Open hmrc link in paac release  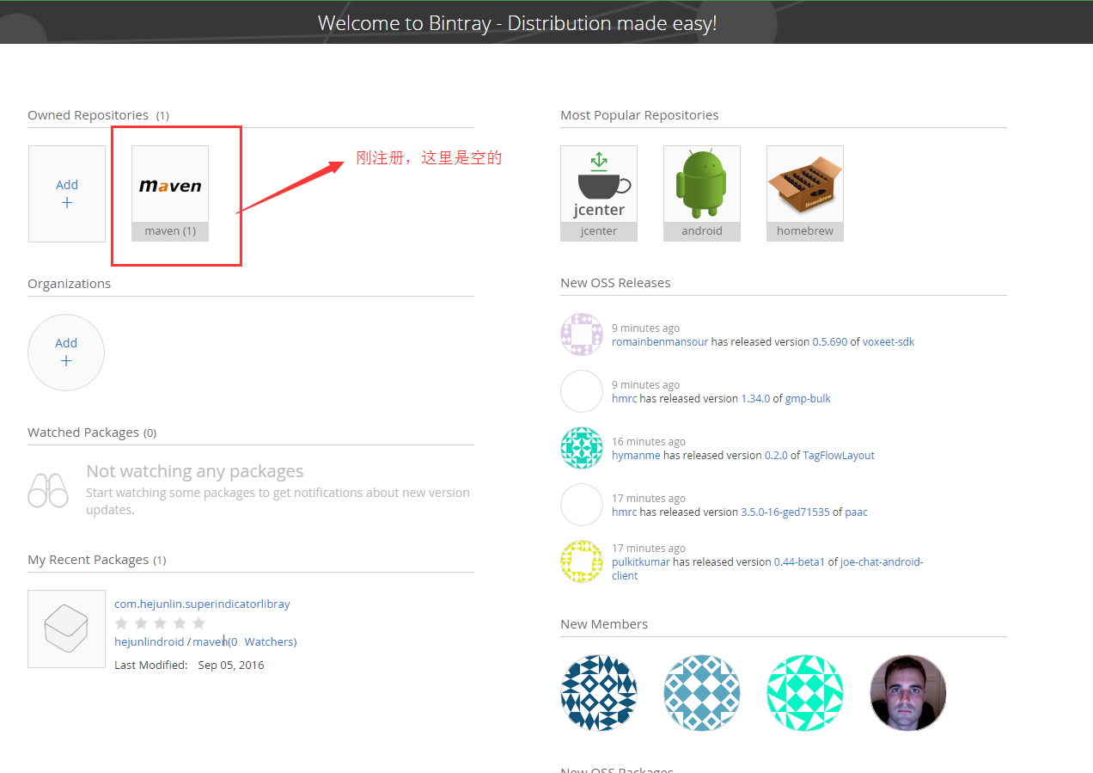624,512
